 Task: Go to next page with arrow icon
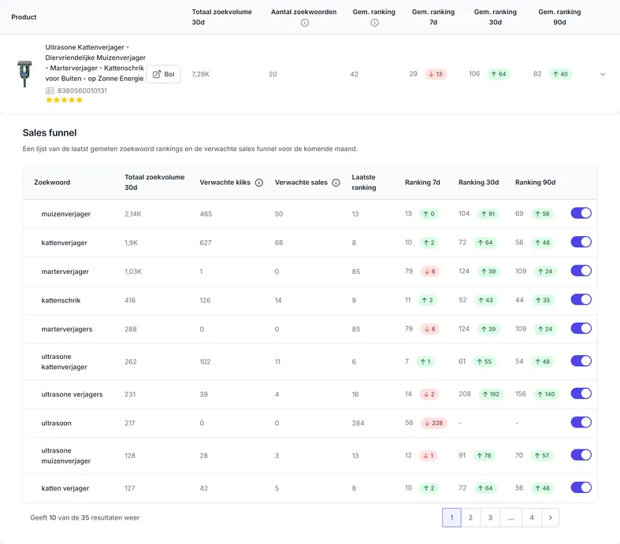point(550,517)
